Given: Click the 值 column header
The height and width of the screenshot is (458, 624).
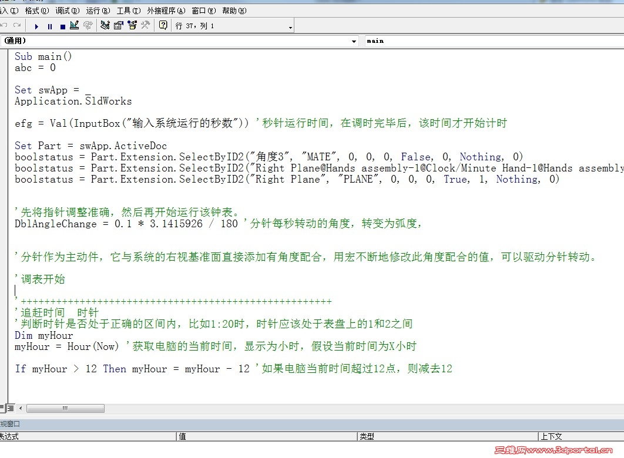Looking at the screenshot, I should click(x=267, y=436).
